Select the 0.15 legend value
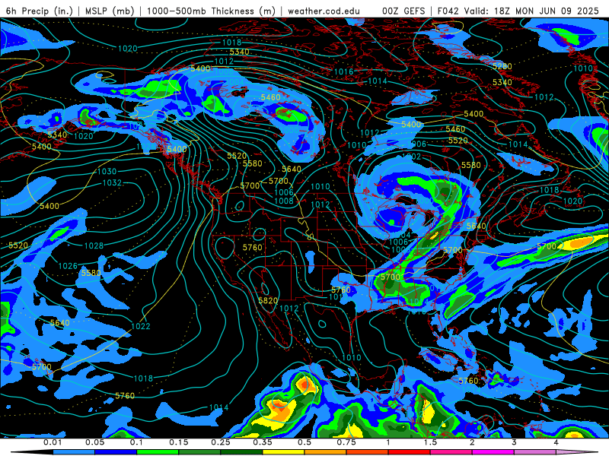 point(179,442)
